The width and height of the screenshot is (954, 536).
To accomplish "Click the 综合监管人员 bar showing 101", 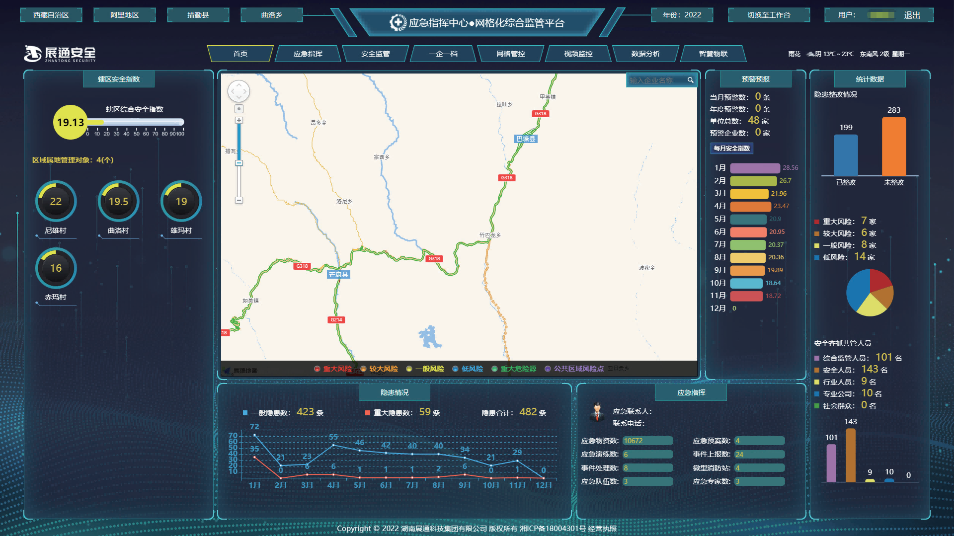I will coord(831,463).
